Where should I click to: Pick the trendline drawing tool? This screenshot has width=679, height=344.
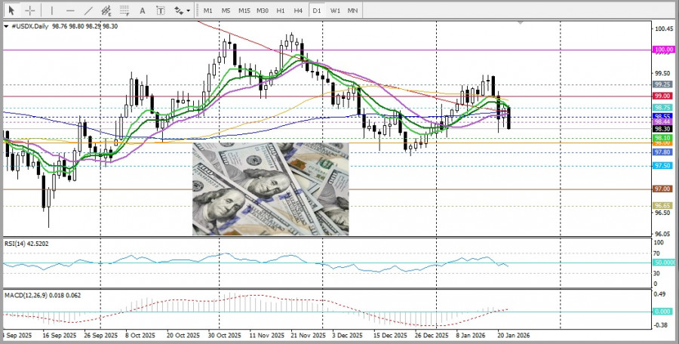[x=88, y=11]
